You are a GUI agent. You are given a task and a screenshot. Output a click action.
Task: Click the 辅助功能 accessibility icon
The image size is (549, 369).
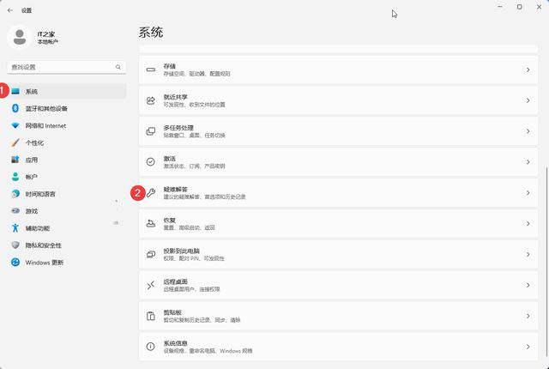tap(15, 228)
